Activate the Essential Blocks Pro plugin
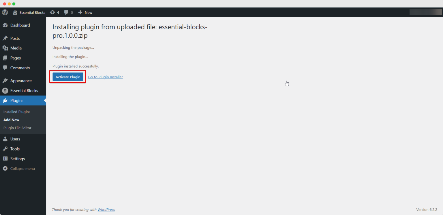 click(x=68, y=77)
